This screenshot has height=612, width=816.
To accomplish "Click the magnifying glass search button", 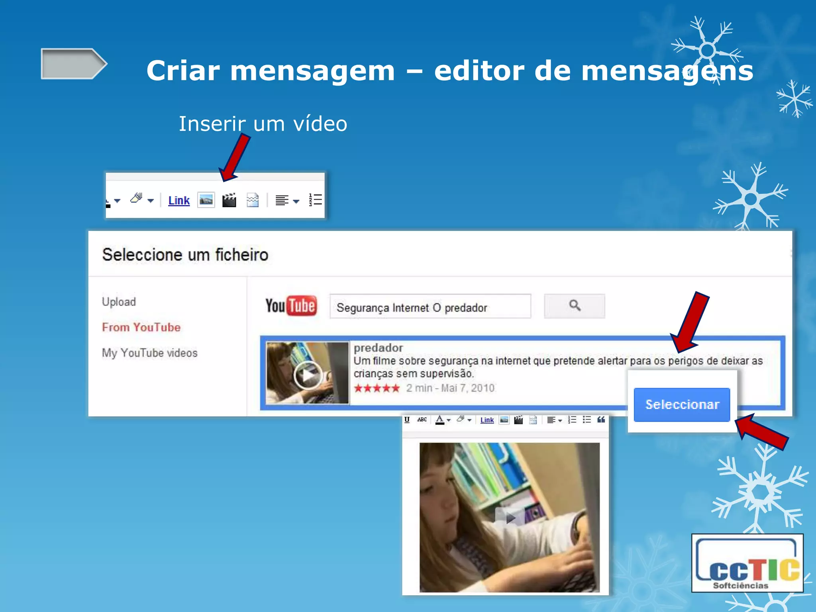I will 575,306.
